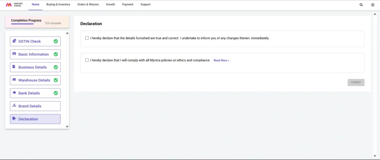Open the Orders & Returns menu
Viewport: 380px width, 160px height.
(88, 4)
